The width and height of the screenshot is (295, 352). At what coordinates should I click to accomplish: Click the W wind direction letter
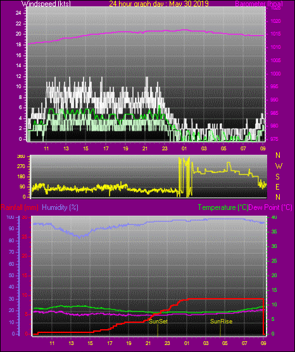(279, 166)
